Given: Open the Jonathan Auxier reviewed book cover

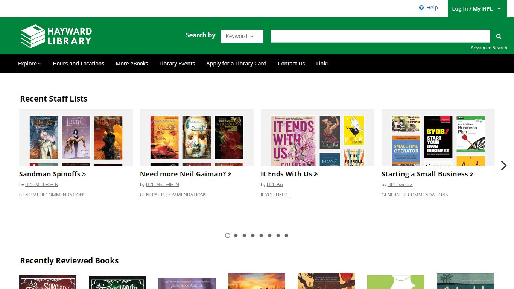Looking at the screenshot, I should tap(187, 283).
